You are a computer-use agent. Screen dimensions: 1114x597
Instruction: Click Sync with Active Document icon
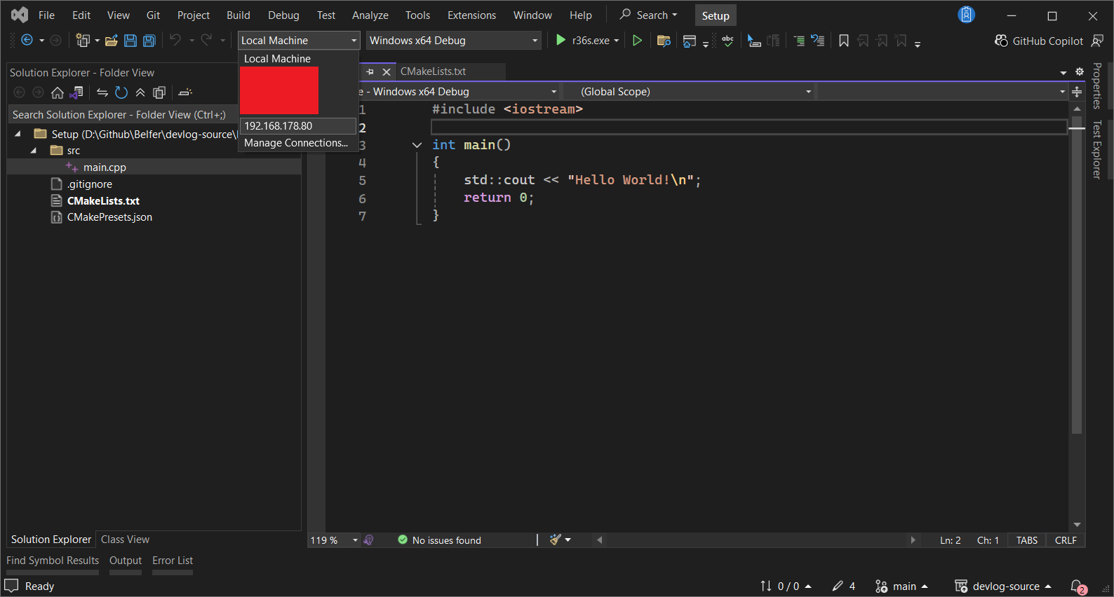pos(102,92)
